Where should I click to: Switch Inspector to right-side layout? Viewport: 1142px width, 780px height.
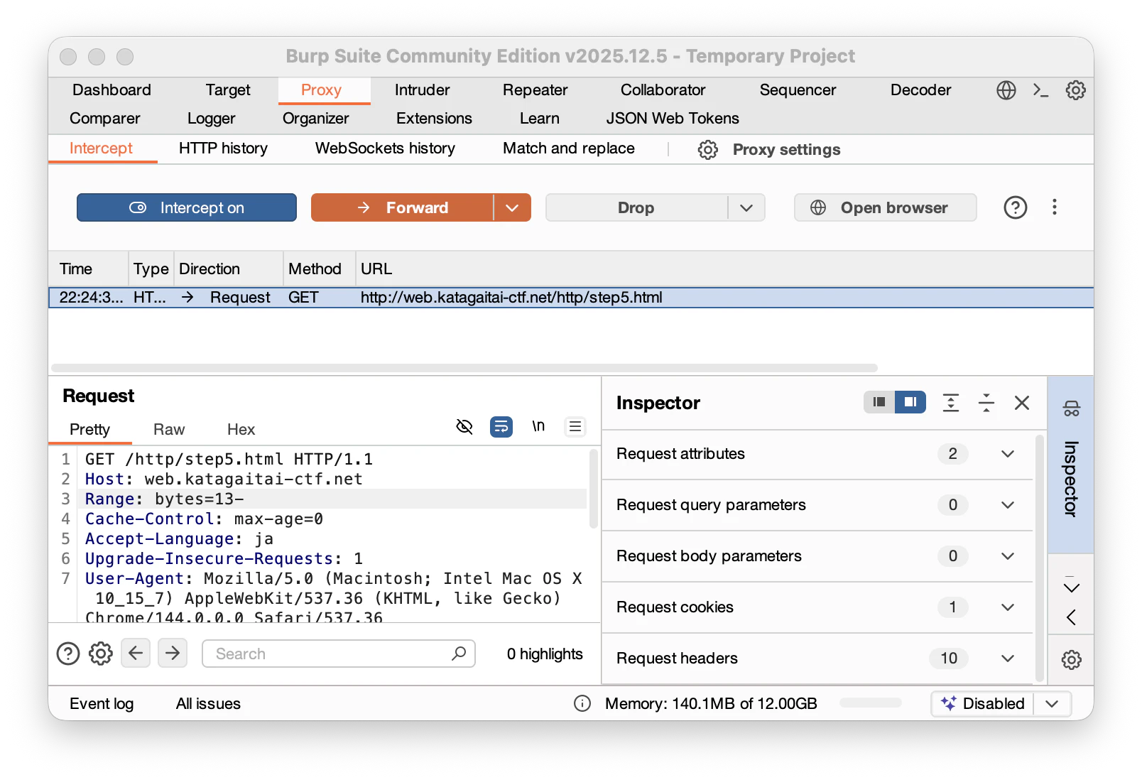click(910, 402)
